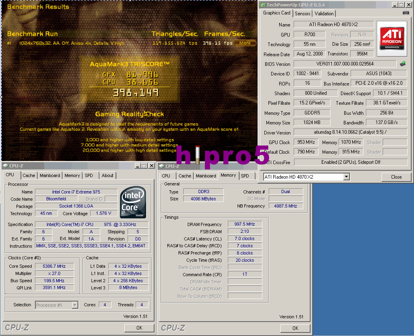Click the Channels # Dual value
Screen dimensions: 414x336
point(286,191)
